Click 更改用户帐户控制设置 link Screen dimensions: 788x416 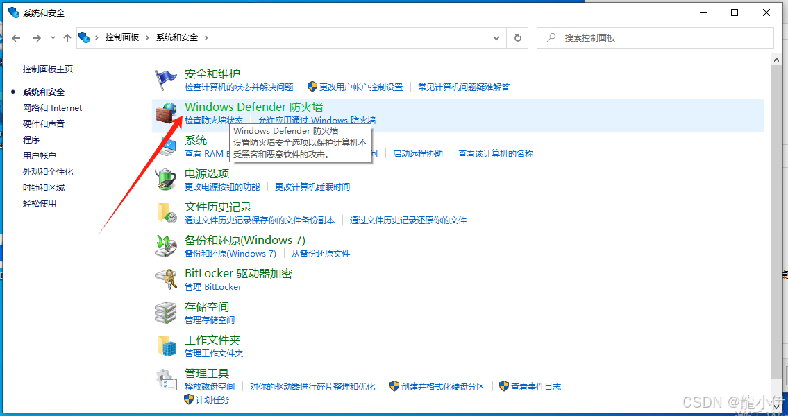click(361, 87)
